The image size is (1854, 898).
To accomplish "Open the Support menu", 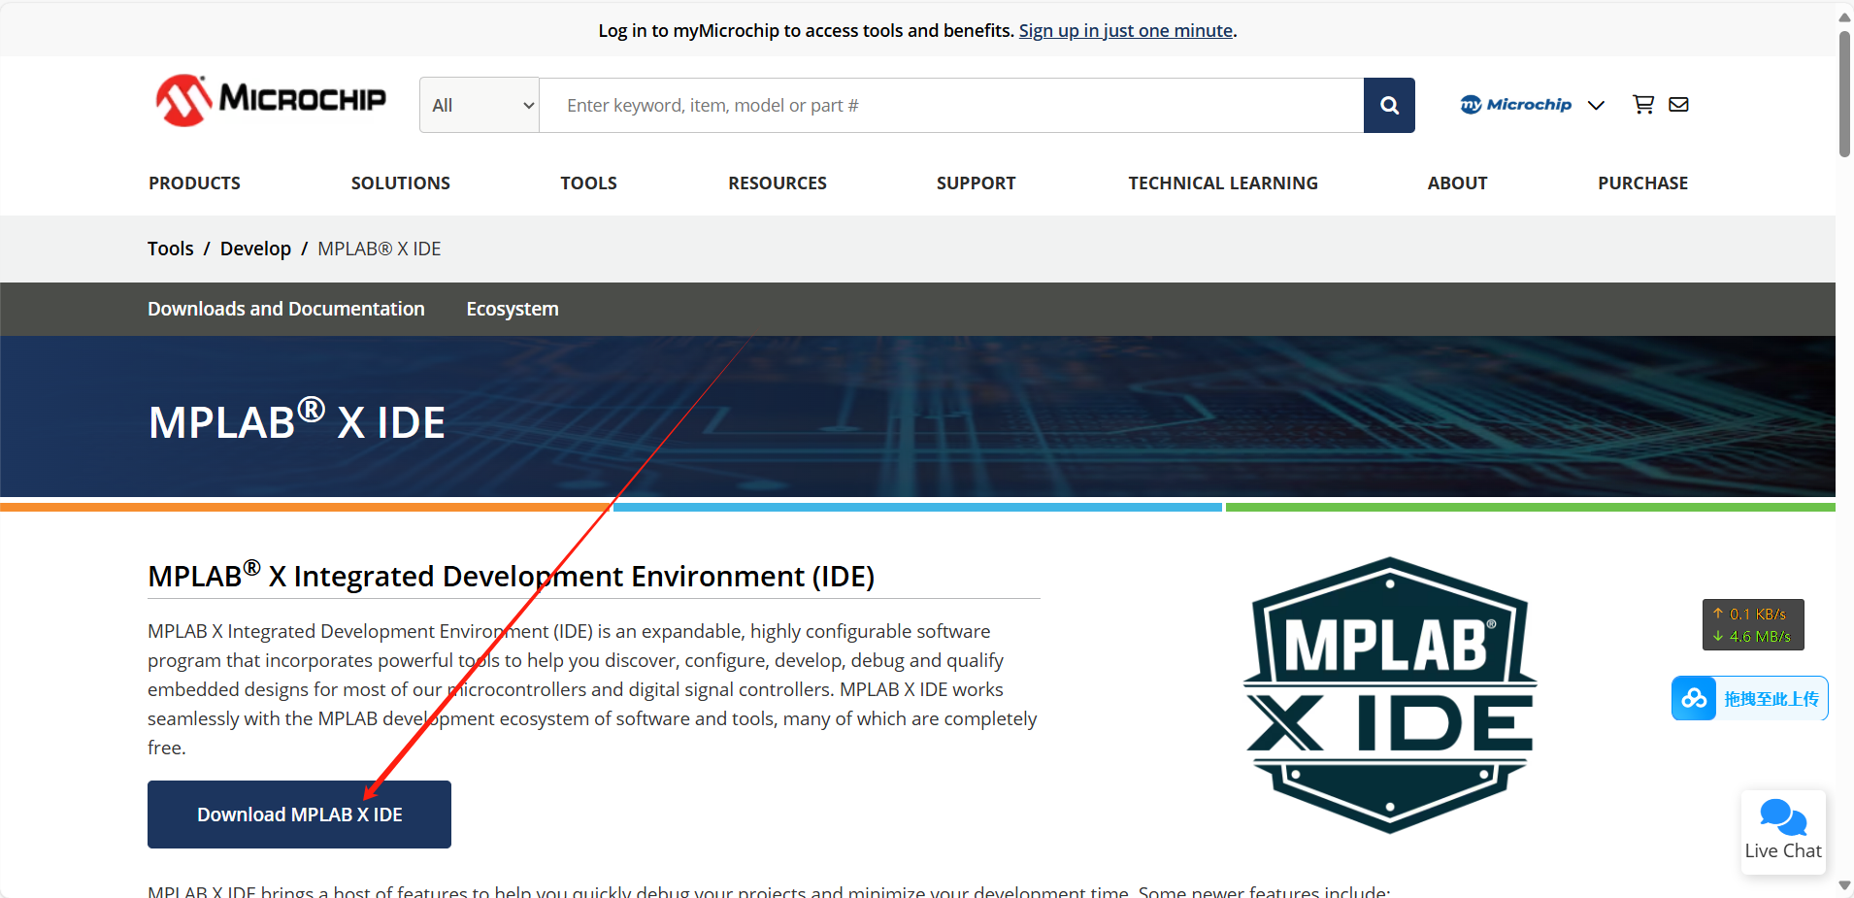I will tap(976, 183).
